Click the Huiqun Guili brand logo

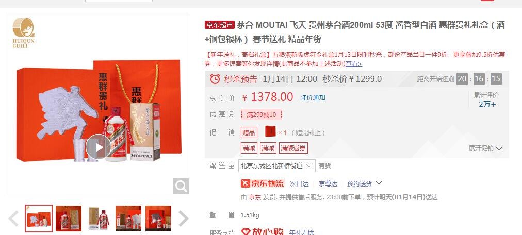(x=24, y=32)
